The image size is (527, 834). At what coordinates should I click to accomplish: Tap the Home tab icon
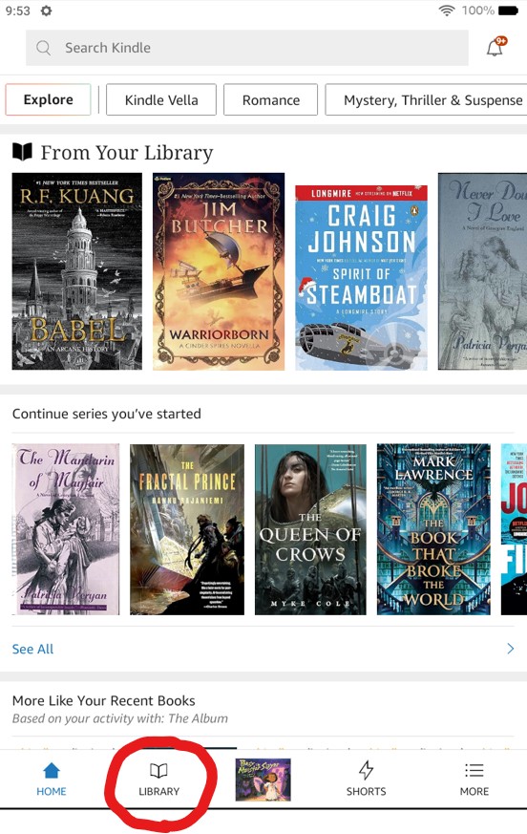[x=52, y=770]
